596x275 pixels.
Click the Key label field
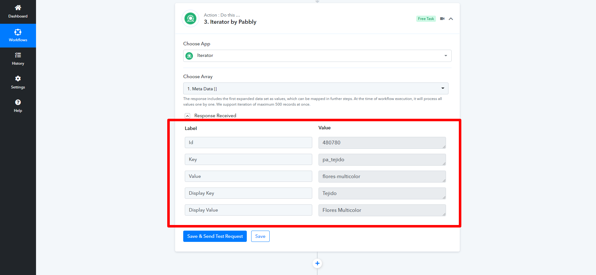click(248, 159)
